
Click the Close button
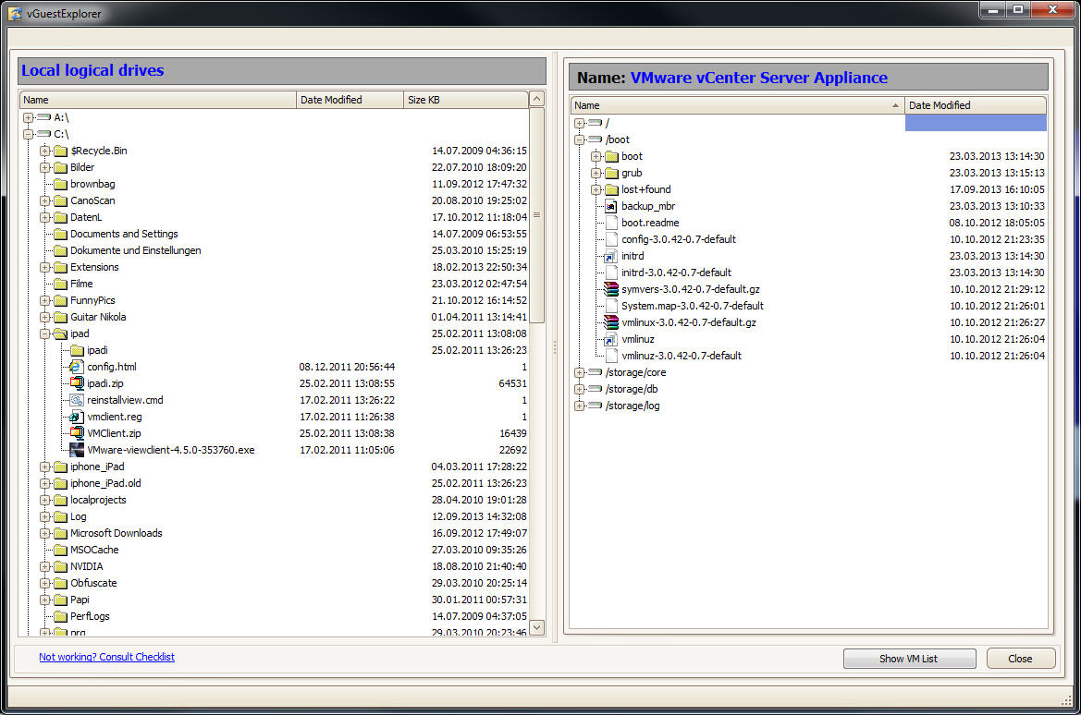tap(1020, 659)
